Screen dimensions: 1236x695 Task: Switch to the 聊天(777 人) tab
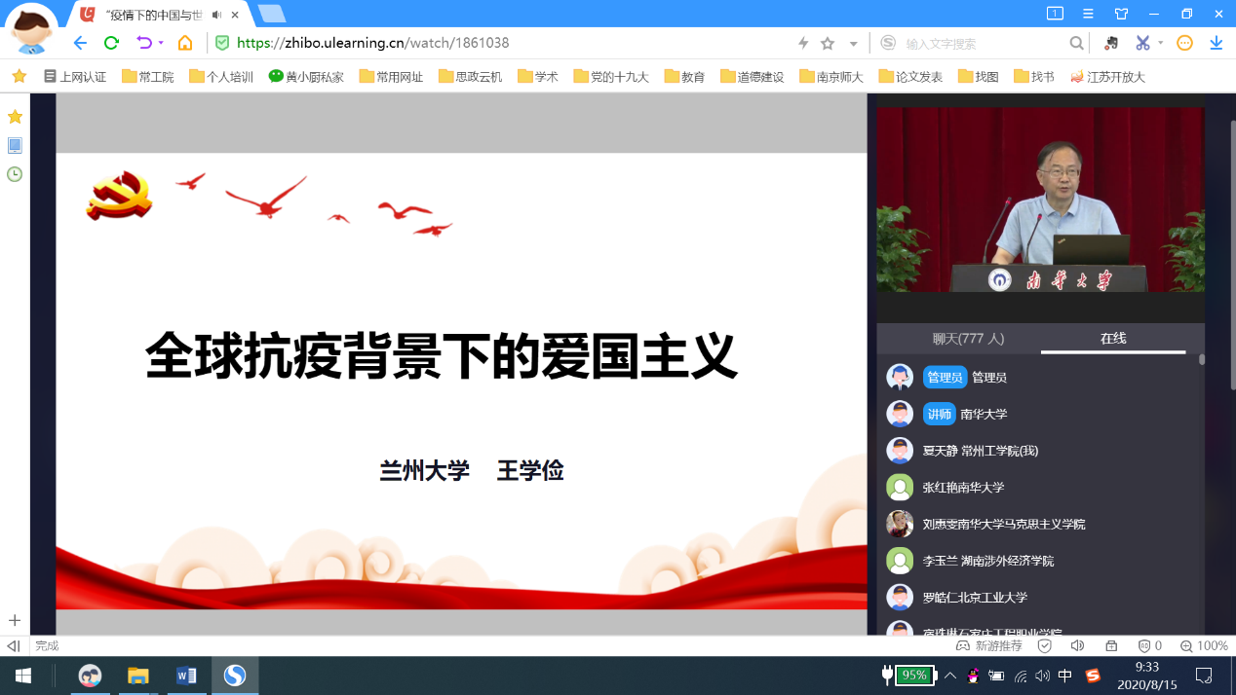point(968,339)
